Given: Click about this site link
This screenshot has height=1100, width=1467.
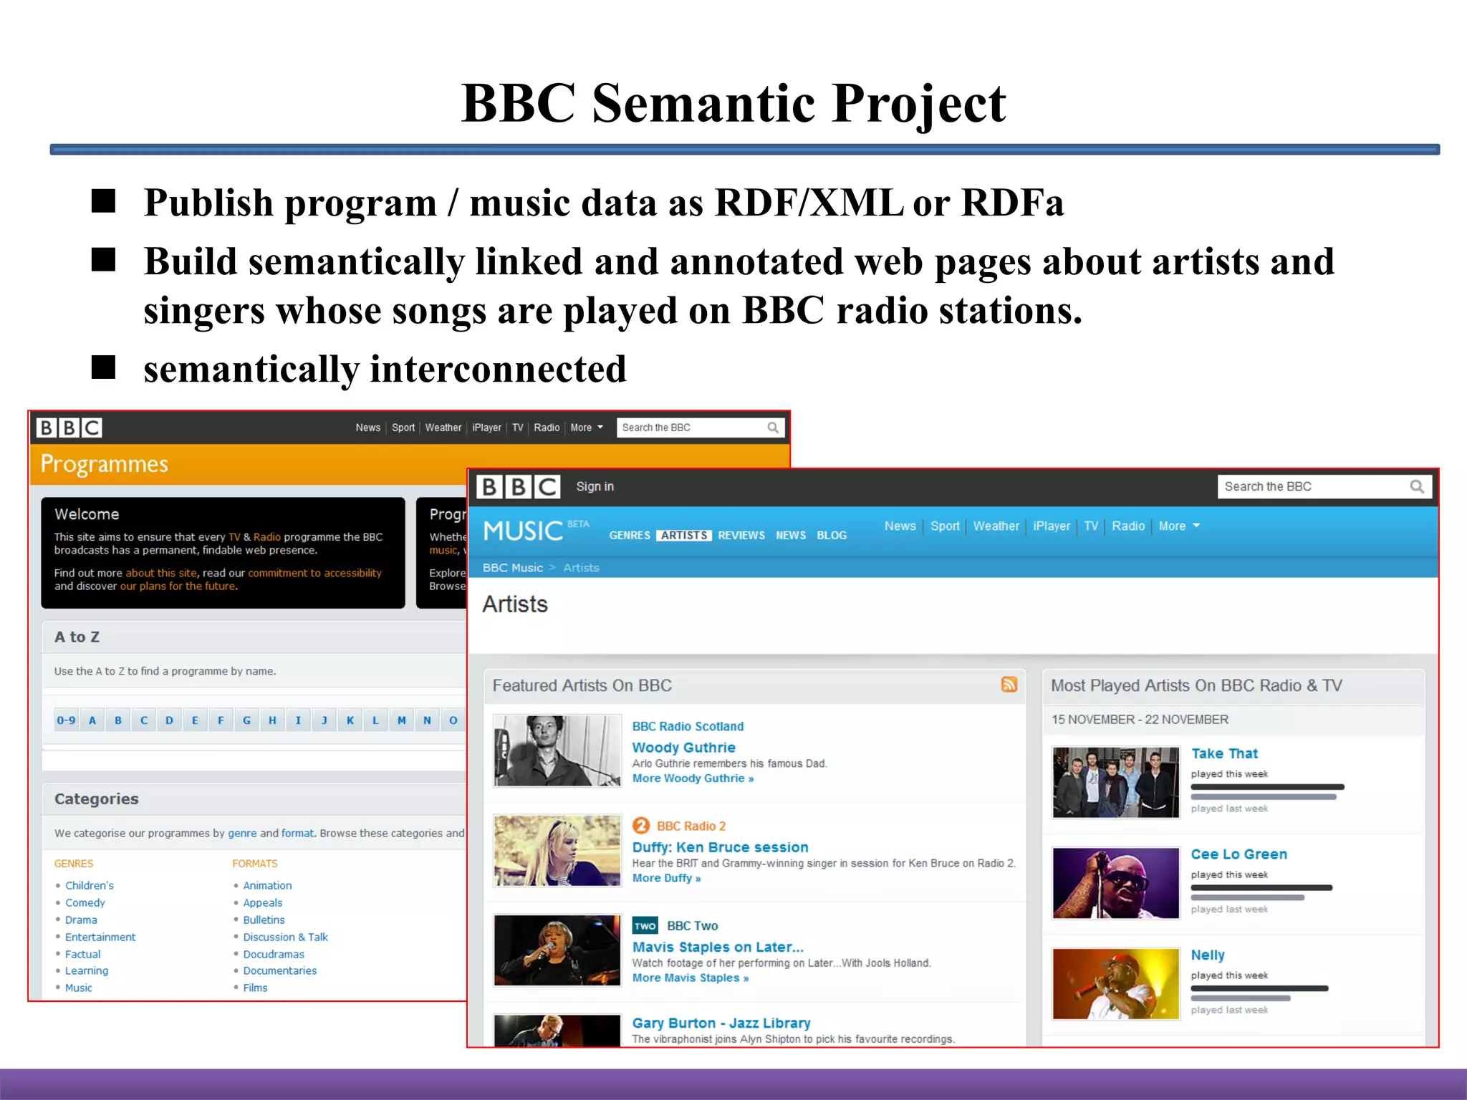Looking at the screenshot, I should coord(161,573).
